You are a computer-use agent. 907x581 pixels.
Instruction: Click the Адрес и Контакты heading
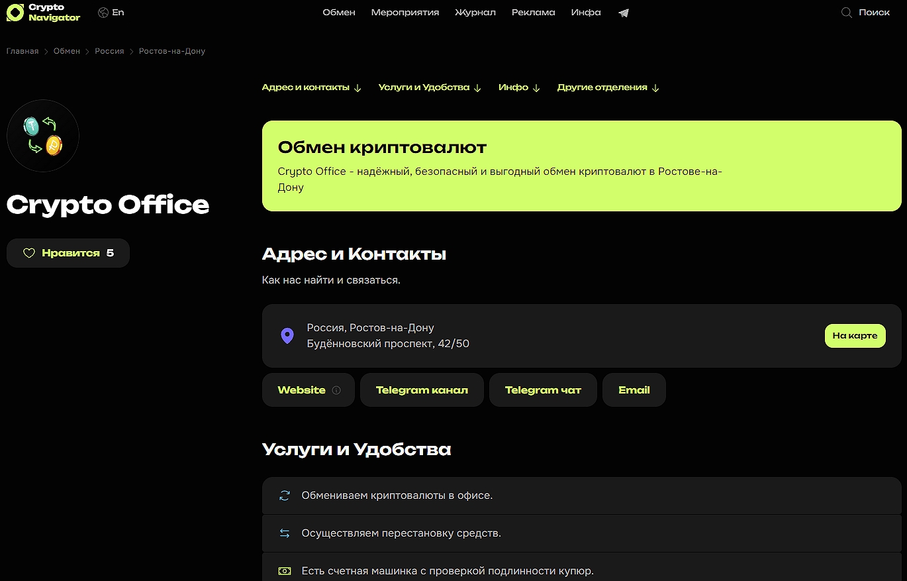coord(354,254)
